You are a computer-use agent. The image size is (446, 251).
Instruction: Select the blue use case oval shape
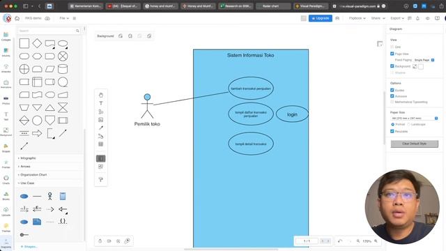pyautogui.click(x=24, y=196)
